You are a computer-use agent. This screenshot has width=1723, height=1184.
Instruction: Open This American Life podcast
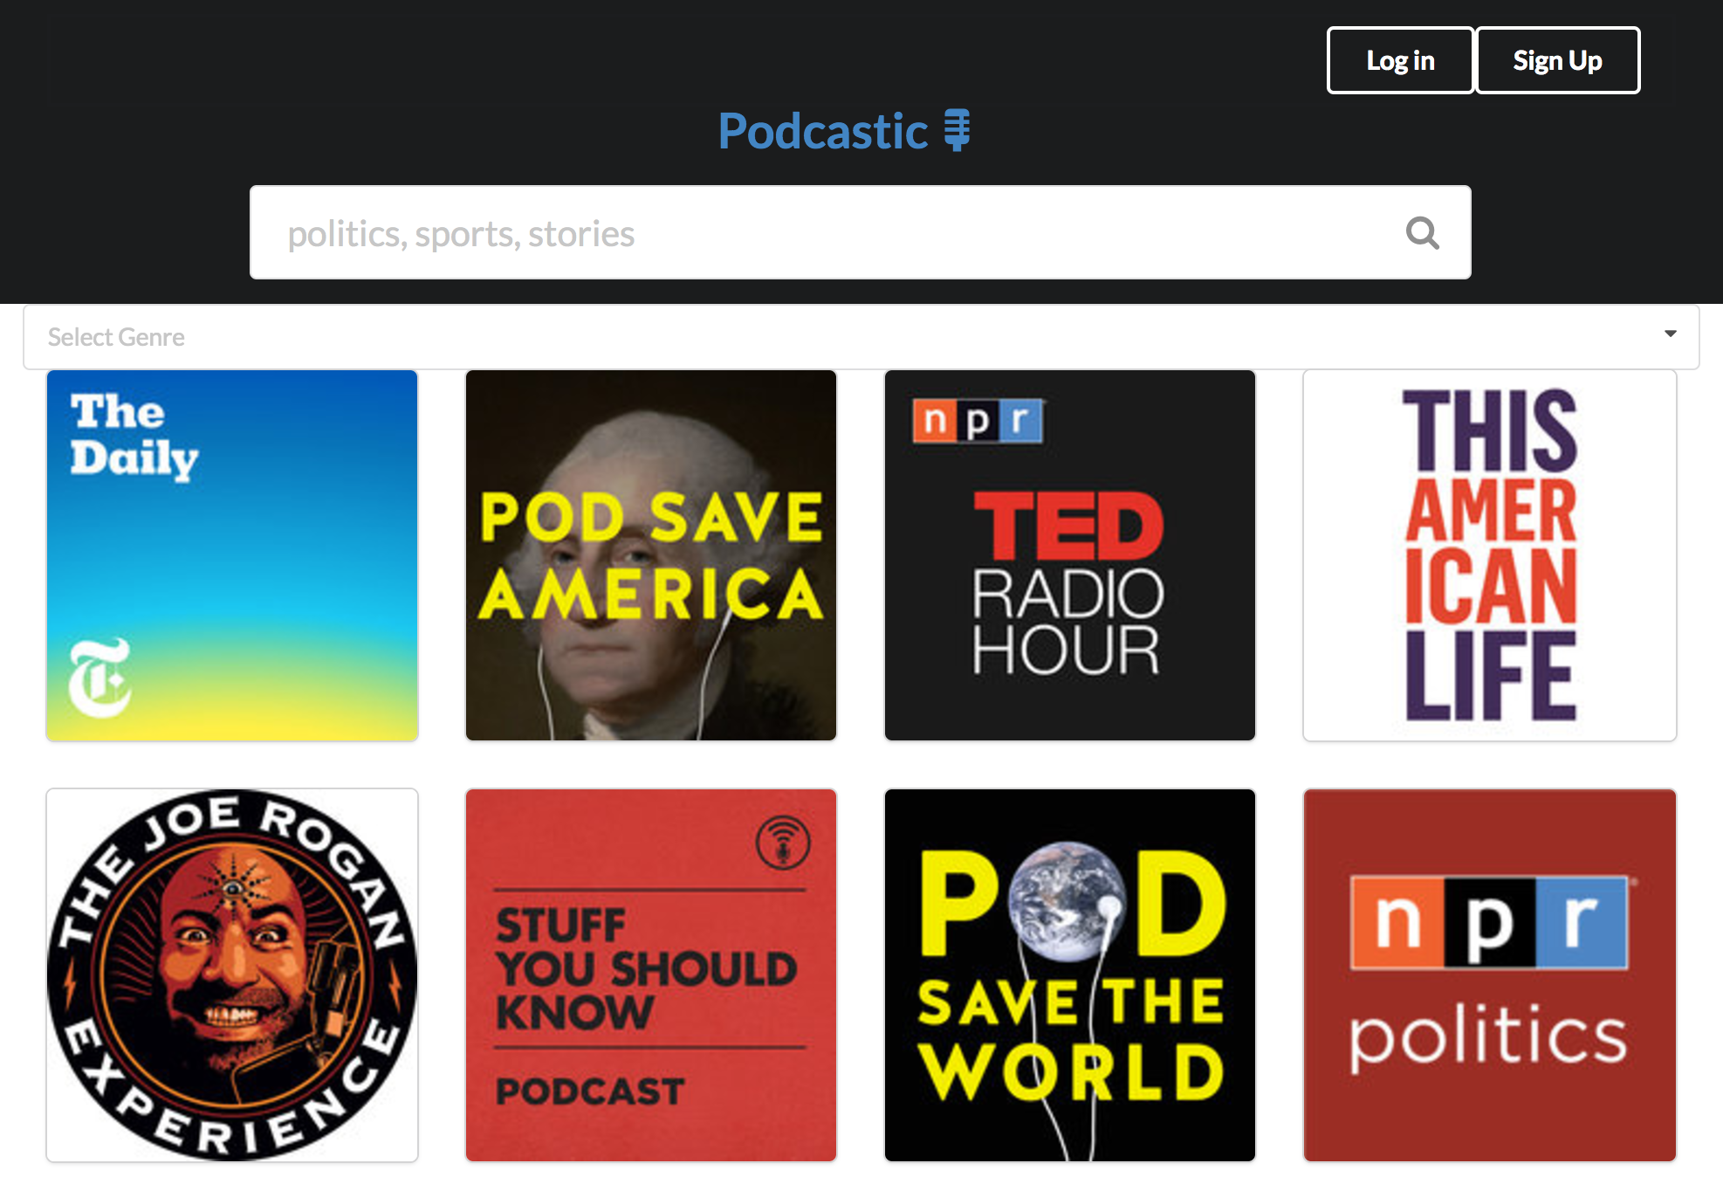click(1489, 555)
